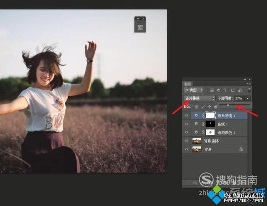Hide the 曲线 1 layer
Image resolution: width=267 pixels, height=206 pixels.
tap(187, 124)
